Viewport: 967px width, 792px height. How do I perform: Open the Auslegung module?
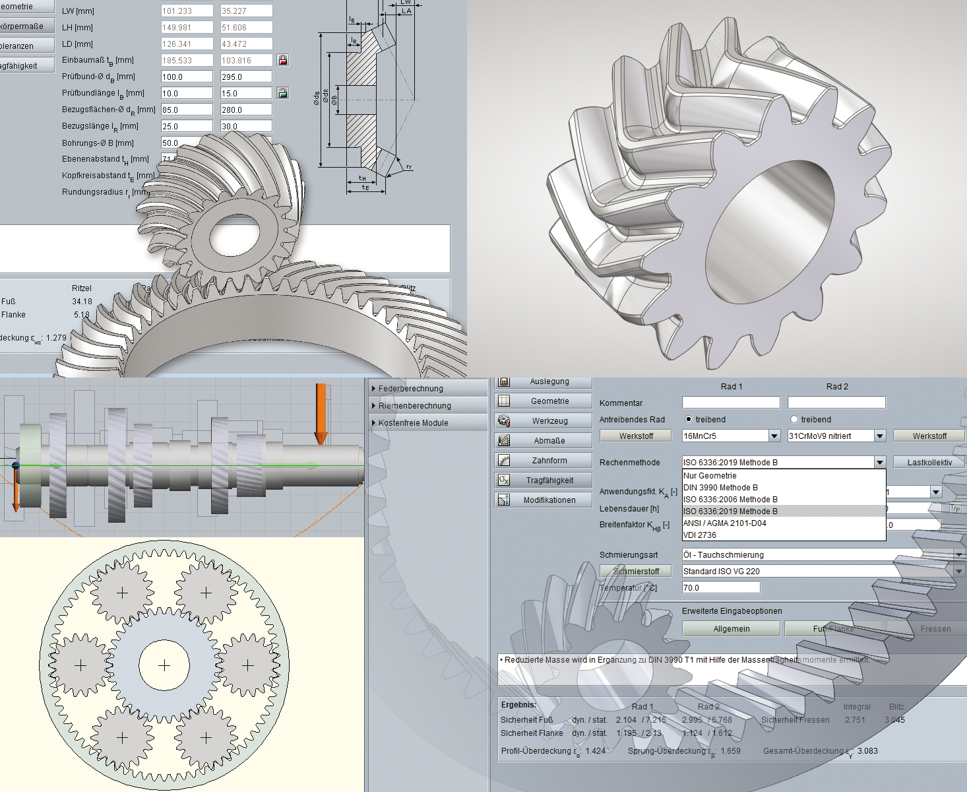click(x=544, y=381)
